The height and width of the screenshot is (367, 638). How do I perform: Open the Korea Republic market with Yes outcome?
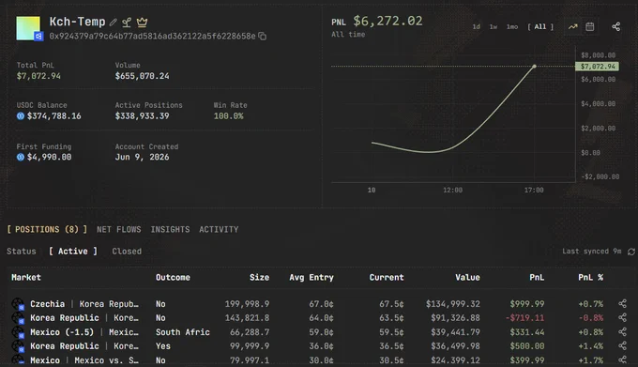pos(84,345)
